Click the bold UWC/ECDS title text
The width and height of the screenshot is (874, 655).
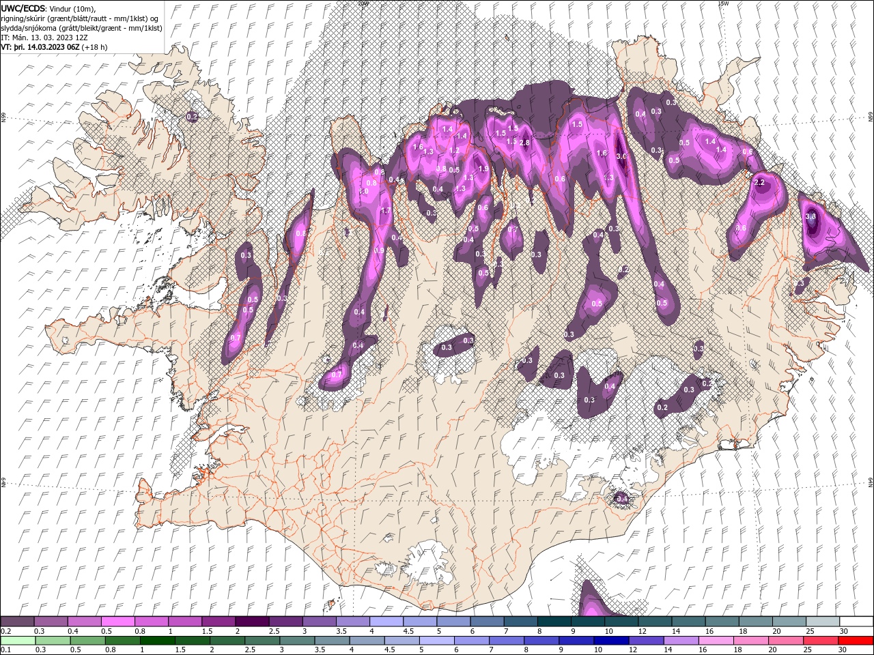(23, 8)
